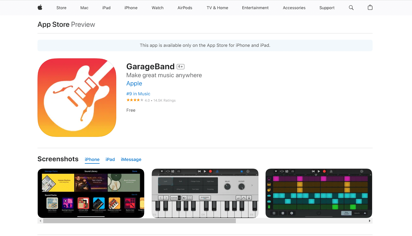This screenshot has width=412, height=236.
Task: Select the iPhone screenshots tab
Action: pos(92,160)
